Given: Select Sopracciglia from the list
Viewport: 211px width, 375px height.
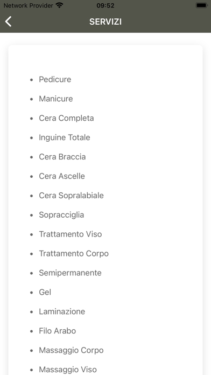Looking at the screenshot, I should point(61,215).
